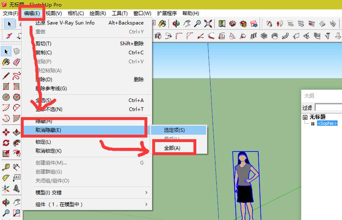Image resolution: width=342 pixels, height=220 pixels.
Task: Click Send to LayOut icon
Action: point(254,24)
